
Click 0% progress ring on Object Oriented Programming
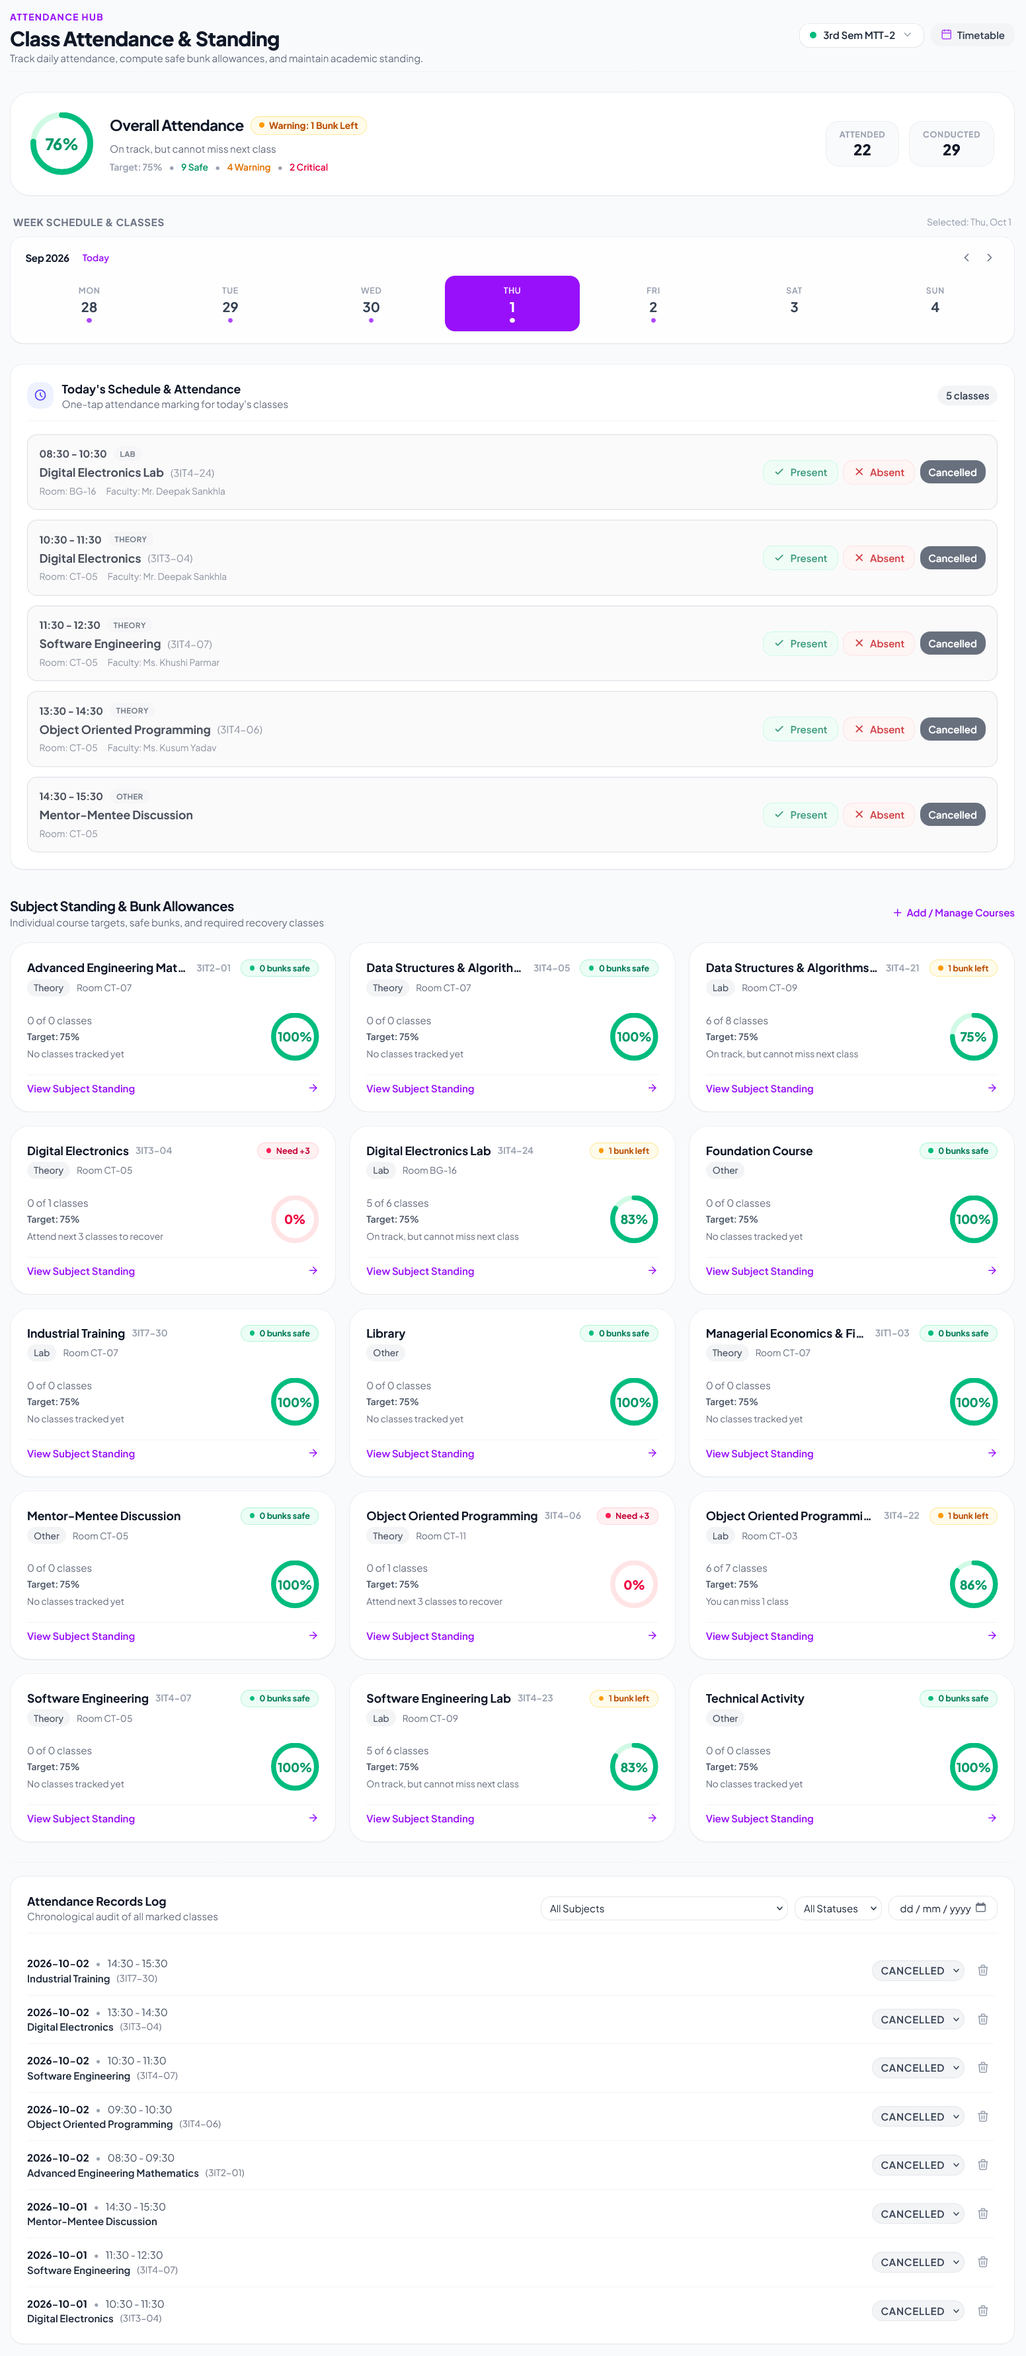[634, 1585]
